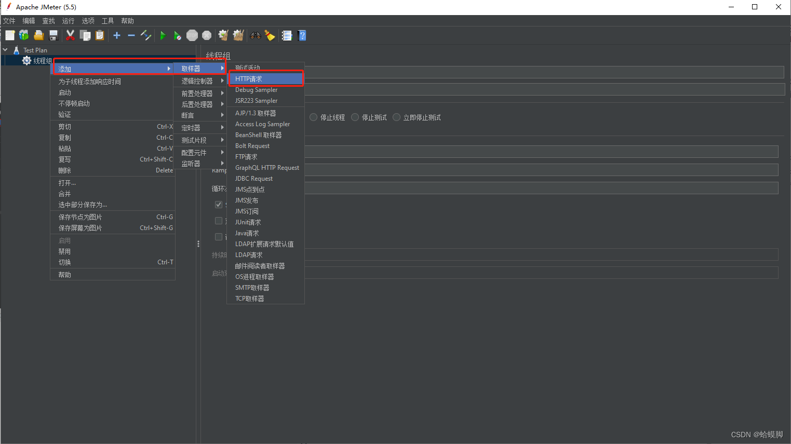Viewport: 791px width, 444px height.
Task: Open the 编辑 menu
Action: coord(29,21)
